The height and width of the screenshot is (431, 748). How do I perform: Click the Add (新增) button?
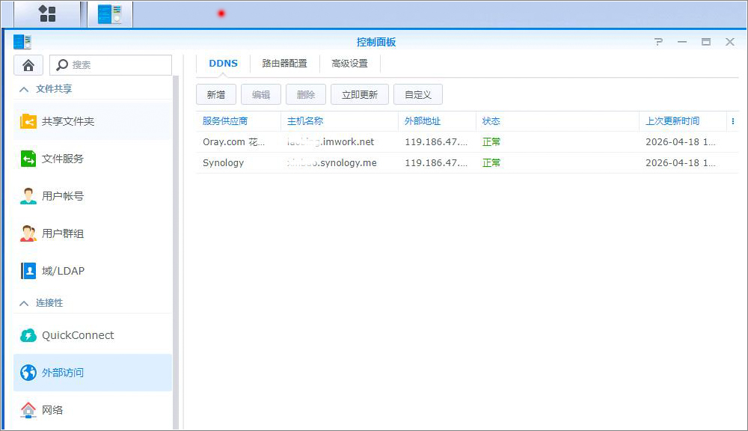pyautogui.click(x=216, y=95)
